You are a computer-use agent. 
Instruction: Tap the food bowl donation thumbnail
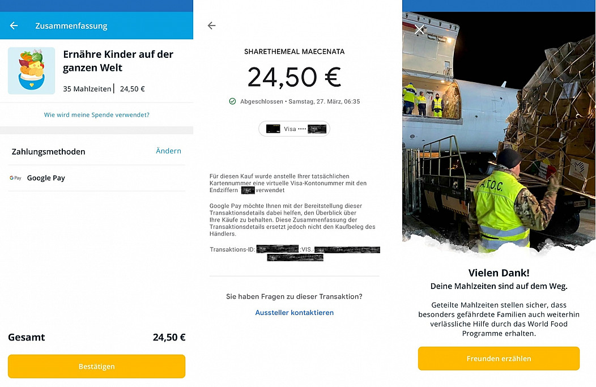click(32, 71)
